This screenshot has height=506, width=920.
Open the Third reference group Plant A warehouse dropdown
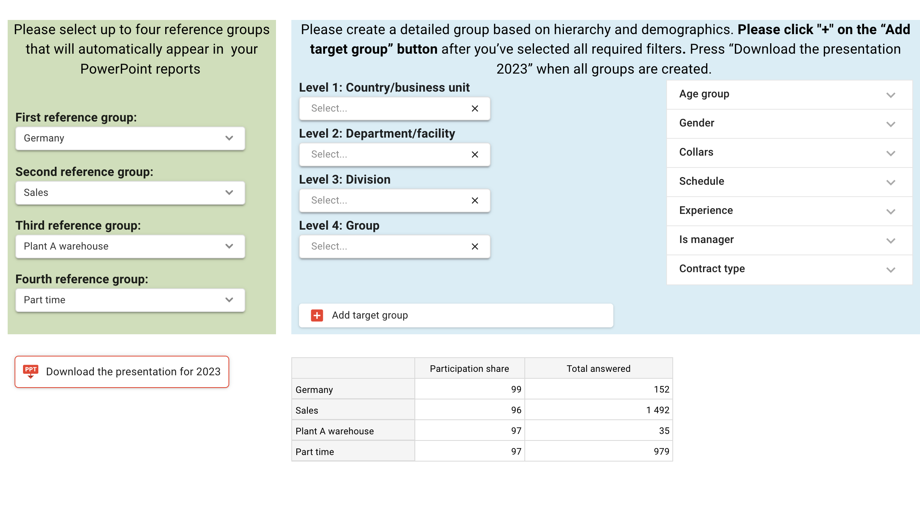coord(130,246)
